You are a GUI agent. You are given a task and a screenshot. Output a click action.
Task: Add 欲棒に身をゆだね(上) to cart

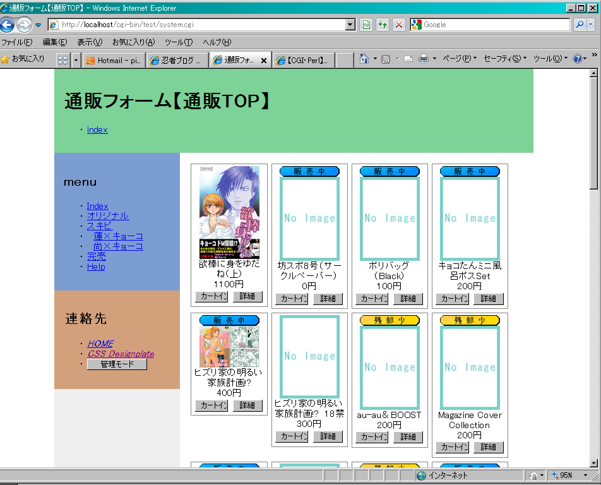point(211,296)
